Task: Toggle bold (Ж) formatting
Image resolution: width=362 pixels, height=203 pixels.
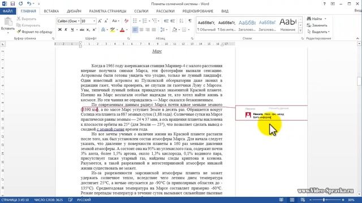Action: tap(60, 30)
